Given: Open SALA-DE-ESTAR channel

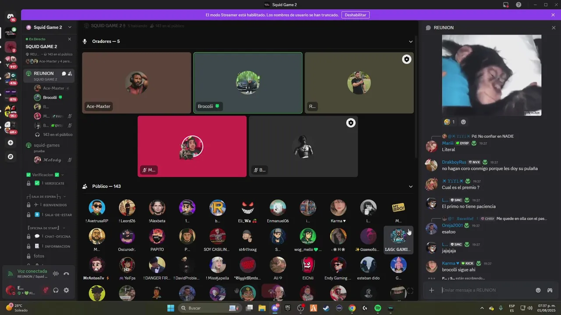Looking at the screenshot, I should click(49, 215).
